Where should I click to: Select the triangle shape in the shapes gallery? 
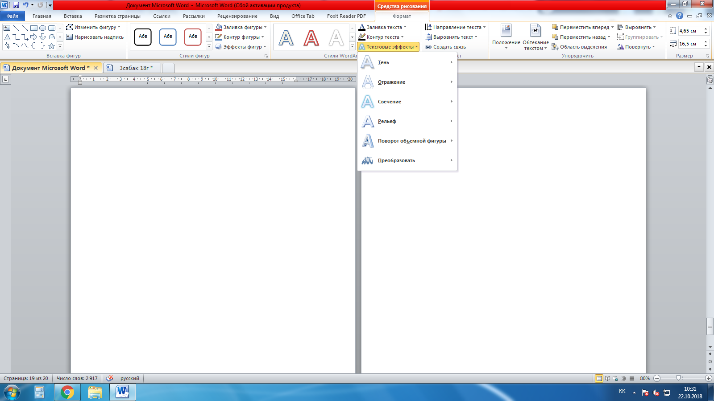7,37
